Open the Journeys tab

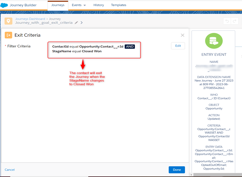click(x=58, y=5)
